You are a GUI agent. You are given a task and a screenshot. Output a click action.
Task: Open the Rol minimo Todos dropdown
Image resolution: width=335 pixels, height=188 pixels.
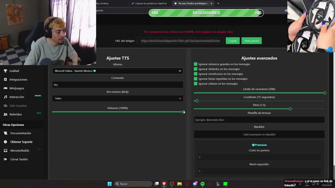coord(118,98)
